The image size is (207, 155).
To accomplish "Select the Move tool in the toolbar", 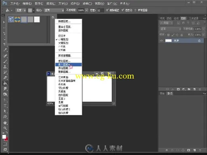I will (4, 22).
